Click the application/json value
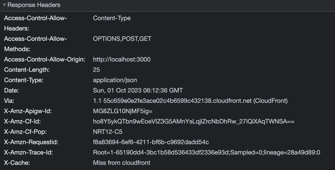The image size is (335, 170). [x=115, y=80]
